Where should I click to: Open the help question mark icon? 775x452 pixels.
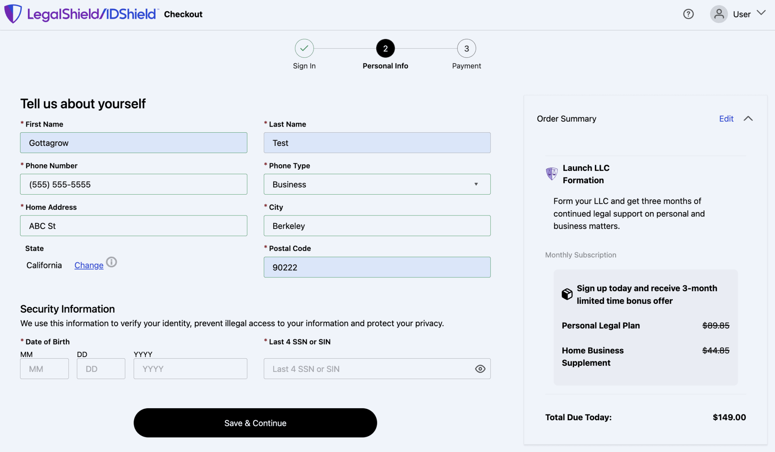[688, 14]
